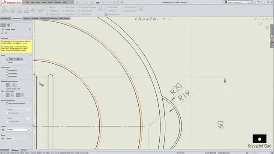Collapse the Display Attributes section
274x154 pixels.
(x=30, y=101)
